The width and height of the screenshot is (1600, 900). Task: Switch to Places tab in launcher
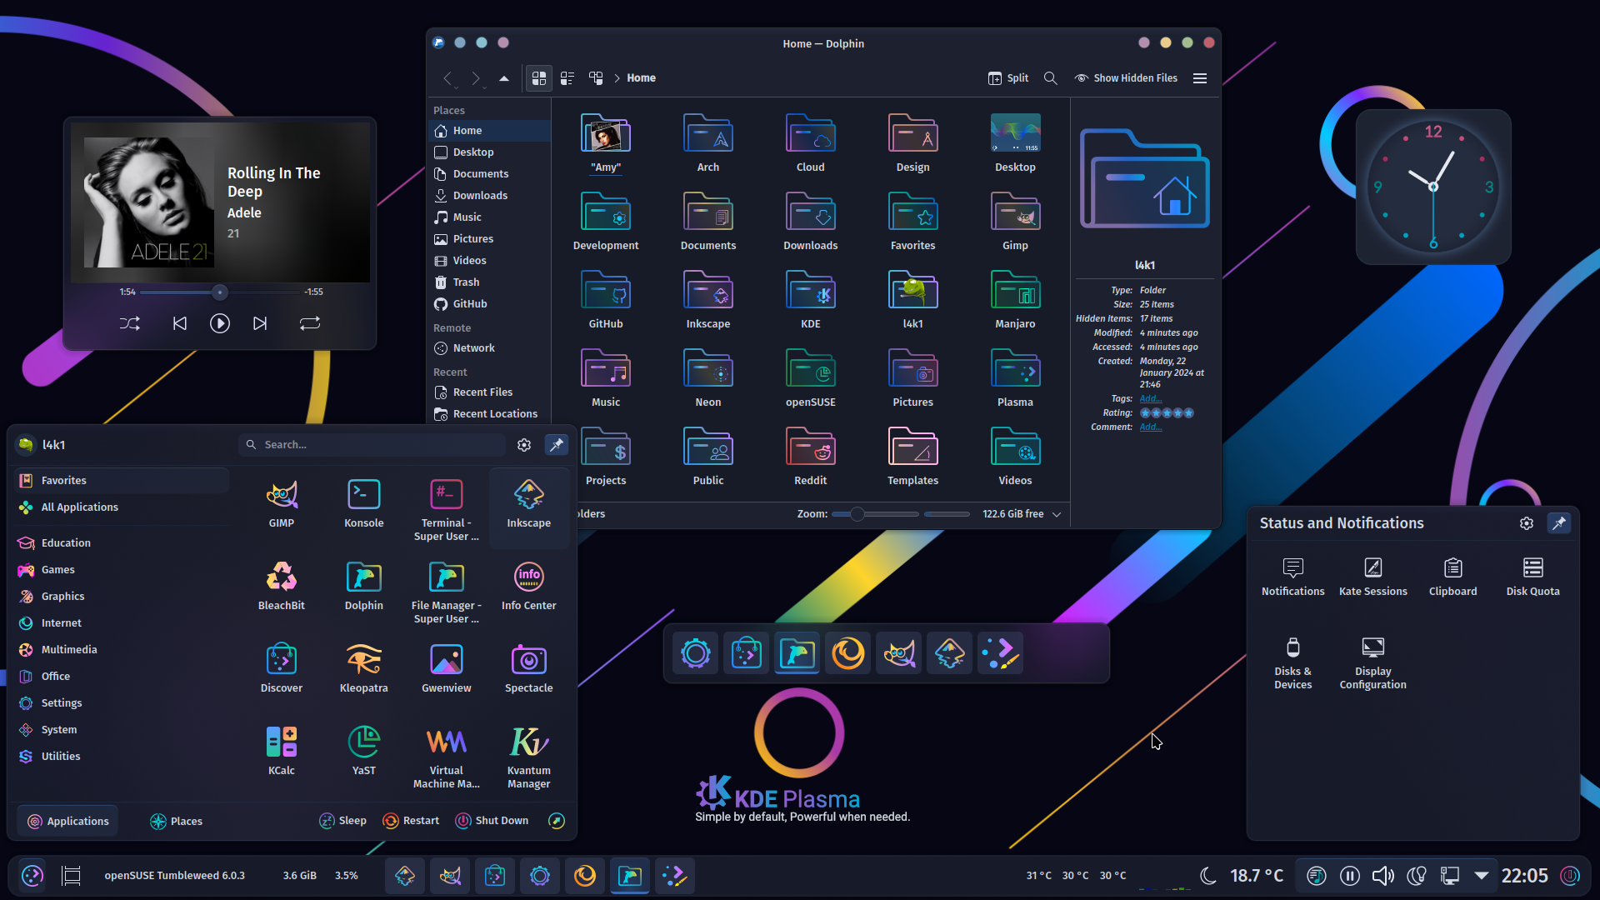176,821
